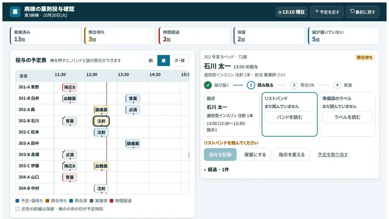Open the 鎮痛薬 bar for 303-A 田中
389x219 pixels.
(x=133, y=144)
